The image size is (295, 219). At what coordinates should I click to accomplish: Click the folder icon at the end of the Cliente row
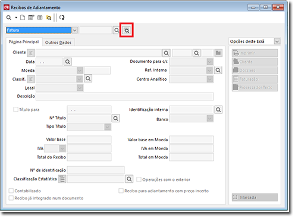tap(218, 53)
